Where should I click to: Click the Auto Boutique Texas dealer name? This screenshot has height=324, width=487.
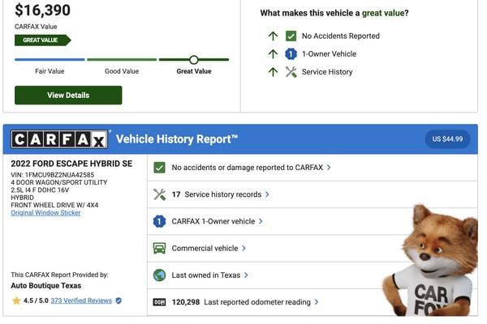click(46, 286)
